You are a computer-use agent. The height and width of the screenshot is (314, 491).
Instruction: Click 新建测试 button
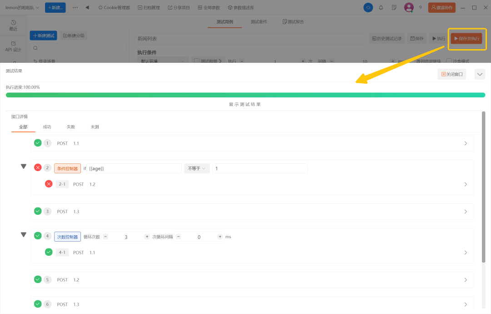[x=44, y=35]
